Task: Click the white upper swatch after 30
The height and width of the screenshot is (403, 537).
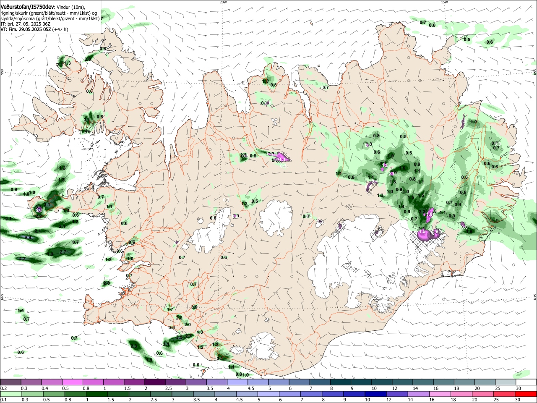Action: point(527,382)
